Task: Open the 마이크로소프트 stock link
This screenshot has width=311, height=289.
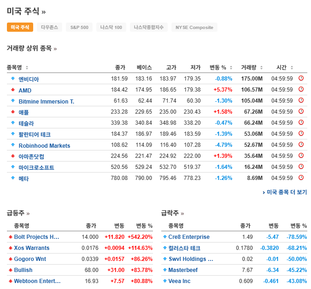Action: (36, 168)
